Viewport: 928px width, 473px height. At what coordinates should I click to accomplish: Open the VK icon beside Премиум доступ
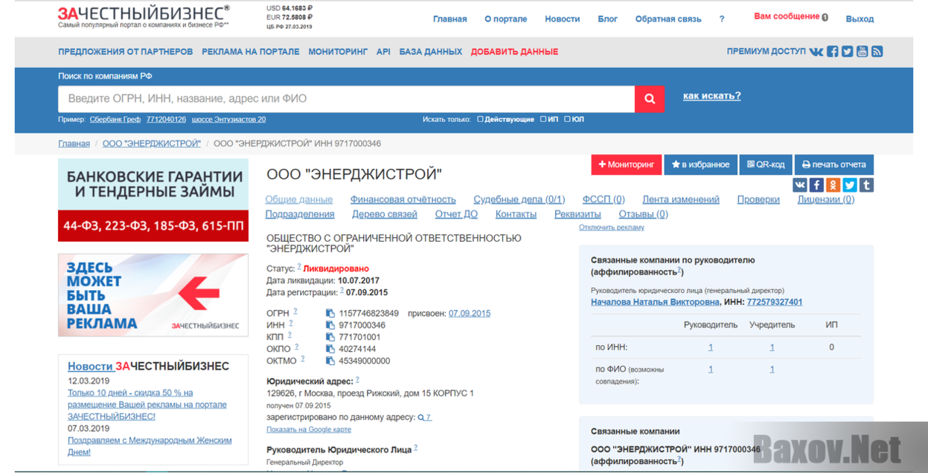[816, 52]
